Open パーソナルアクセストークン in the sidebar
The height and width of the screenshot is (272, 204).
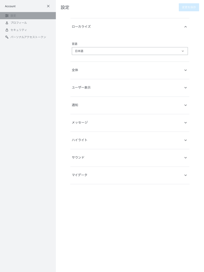28,37
